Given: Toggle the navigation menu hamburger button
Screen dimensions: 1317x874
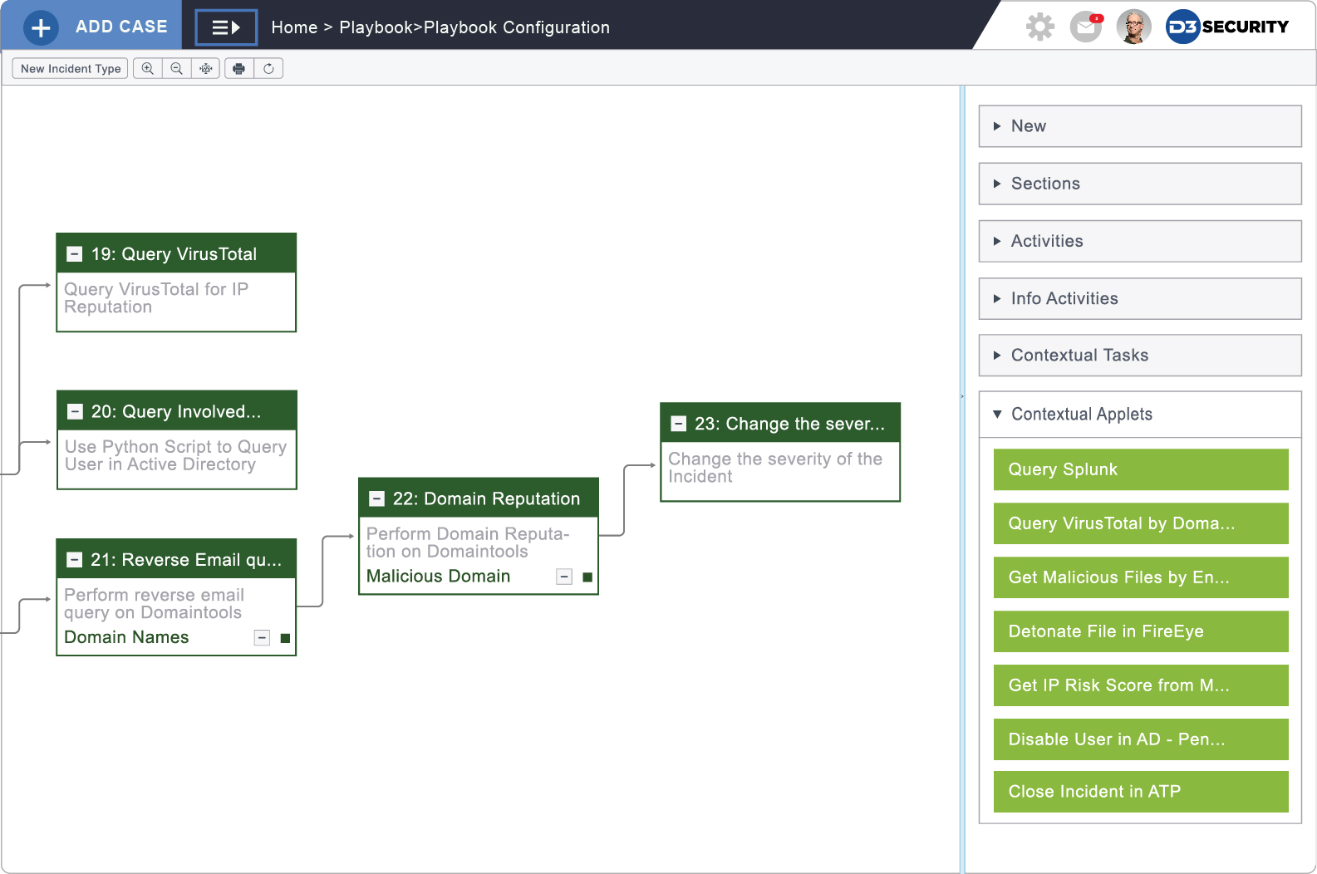Looking at the screenshot, I should click(226, 27).
